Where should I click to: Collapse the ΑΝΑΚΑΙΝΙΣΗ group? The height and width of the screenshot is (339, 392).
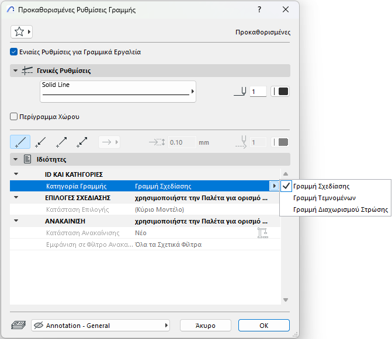16,221
